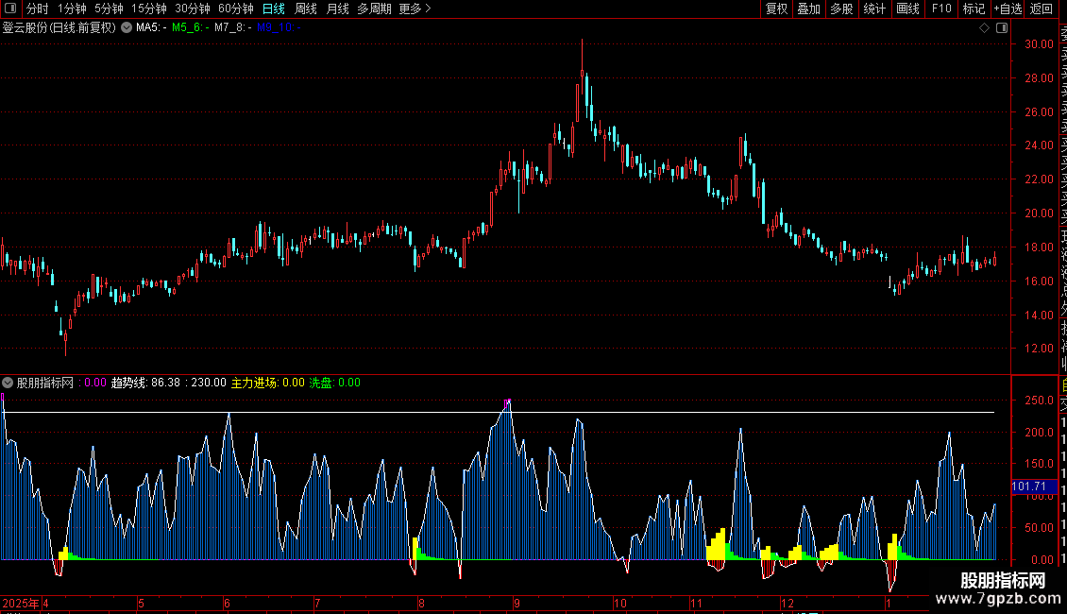
Task: Click the 2025年 date label on time axis
Action: tap(21, 603)
